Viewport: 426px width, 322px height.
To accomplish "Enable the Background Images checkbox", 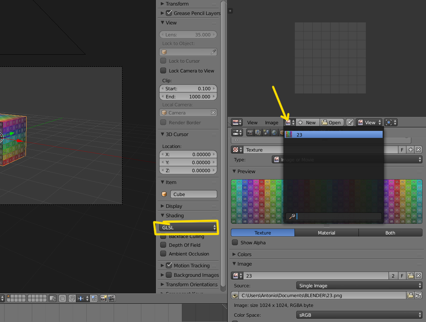I will tap(169, 275).
